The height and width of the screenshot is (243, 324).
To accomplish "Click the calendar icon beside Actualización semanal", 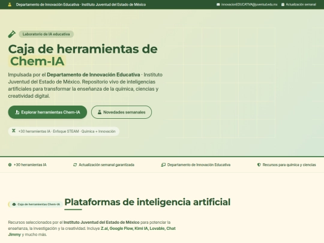I will [283, 4].
